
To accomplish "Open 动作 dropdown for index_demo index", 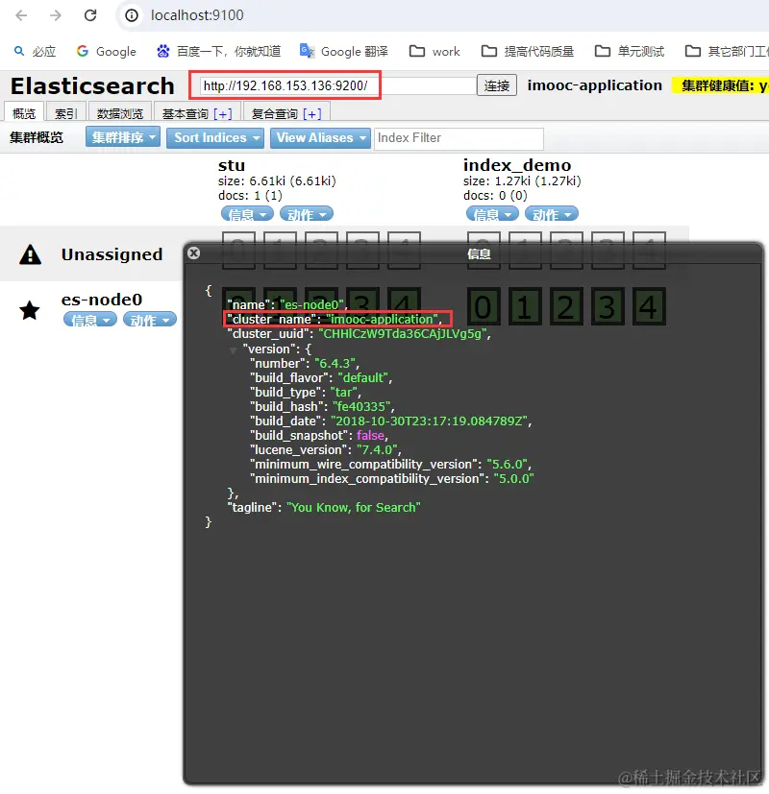I will tap(551, 214).
